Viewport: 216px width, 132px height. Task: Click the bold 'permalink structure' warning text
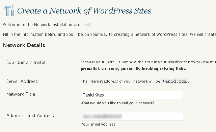133,69
